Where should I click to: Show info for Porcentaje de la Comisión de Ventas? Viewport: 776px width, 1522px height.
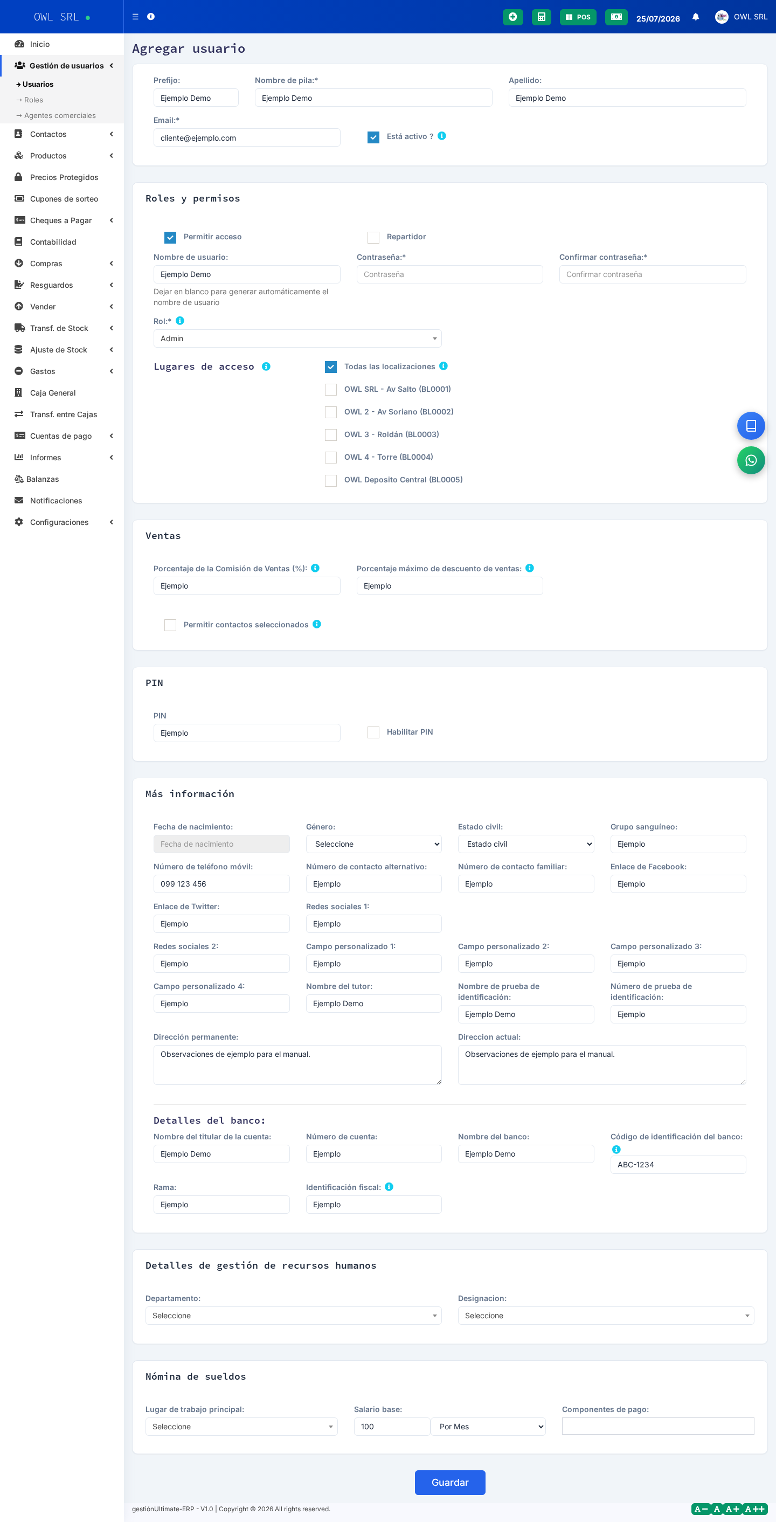(x=315, y=568)
